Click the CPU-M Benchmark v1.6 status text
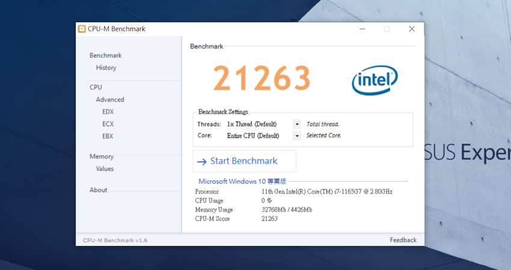Viewport: 511px width, 270px height. [115, 241]
